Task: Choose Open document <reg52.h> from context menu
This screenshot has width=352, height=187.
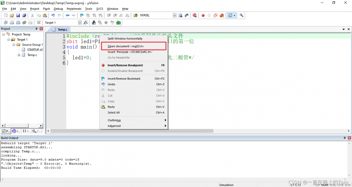Action: coord(126,46)
